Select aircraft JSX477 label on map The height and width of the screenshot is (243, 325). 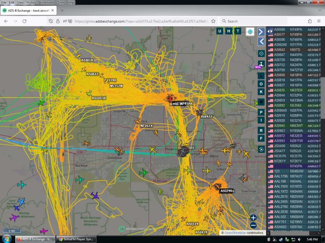click(206, 116)
